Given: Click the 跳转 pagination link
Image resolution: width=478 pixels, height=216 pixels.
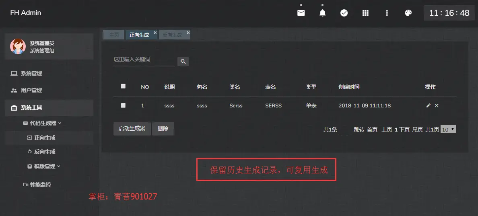Looking at the screenshot, I should point(359,130).
